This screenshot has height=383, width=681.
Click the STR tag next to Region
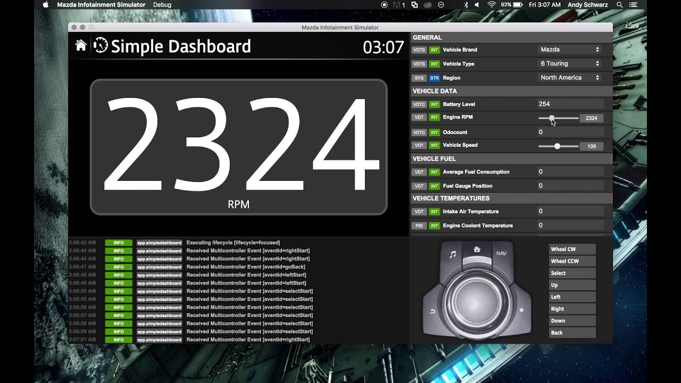435,78
